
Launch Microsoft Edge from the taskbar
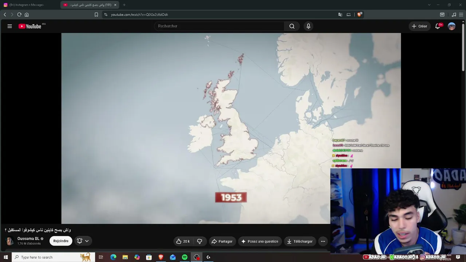(x=113, y=257)
